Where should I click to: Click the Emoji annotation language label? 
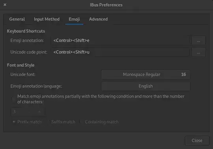[36, 86]
